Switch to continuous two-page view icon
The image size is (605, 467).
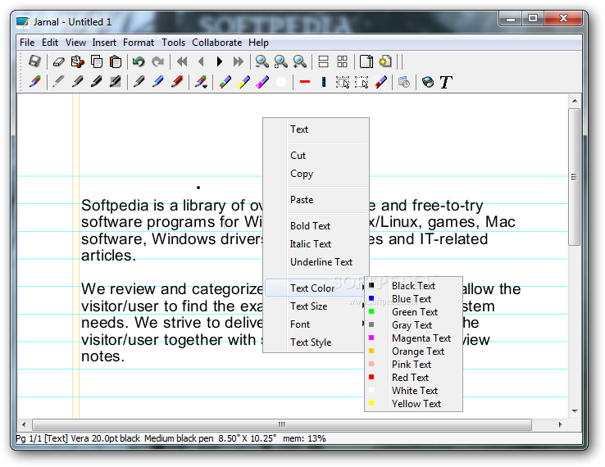pyautogui.click(x=323, y=61)
